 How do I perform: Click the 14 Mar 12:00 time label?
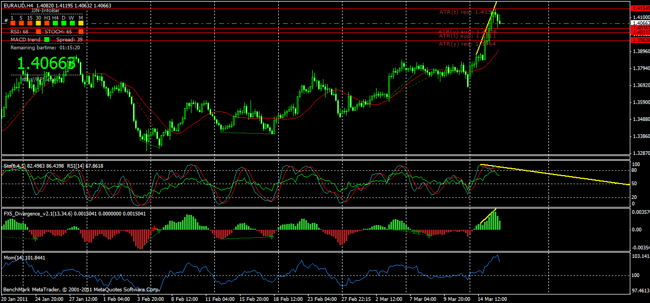493,299
